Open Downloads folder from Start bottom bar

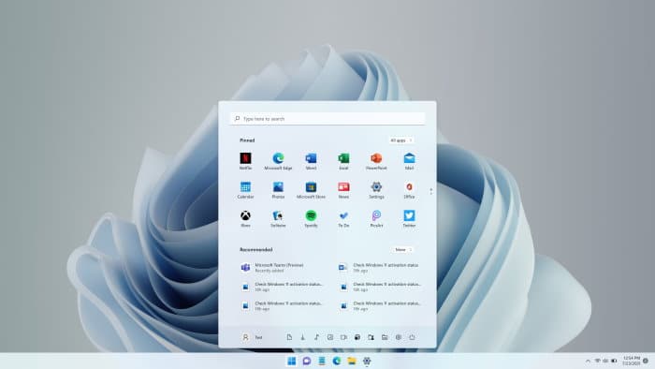point(303,337)
